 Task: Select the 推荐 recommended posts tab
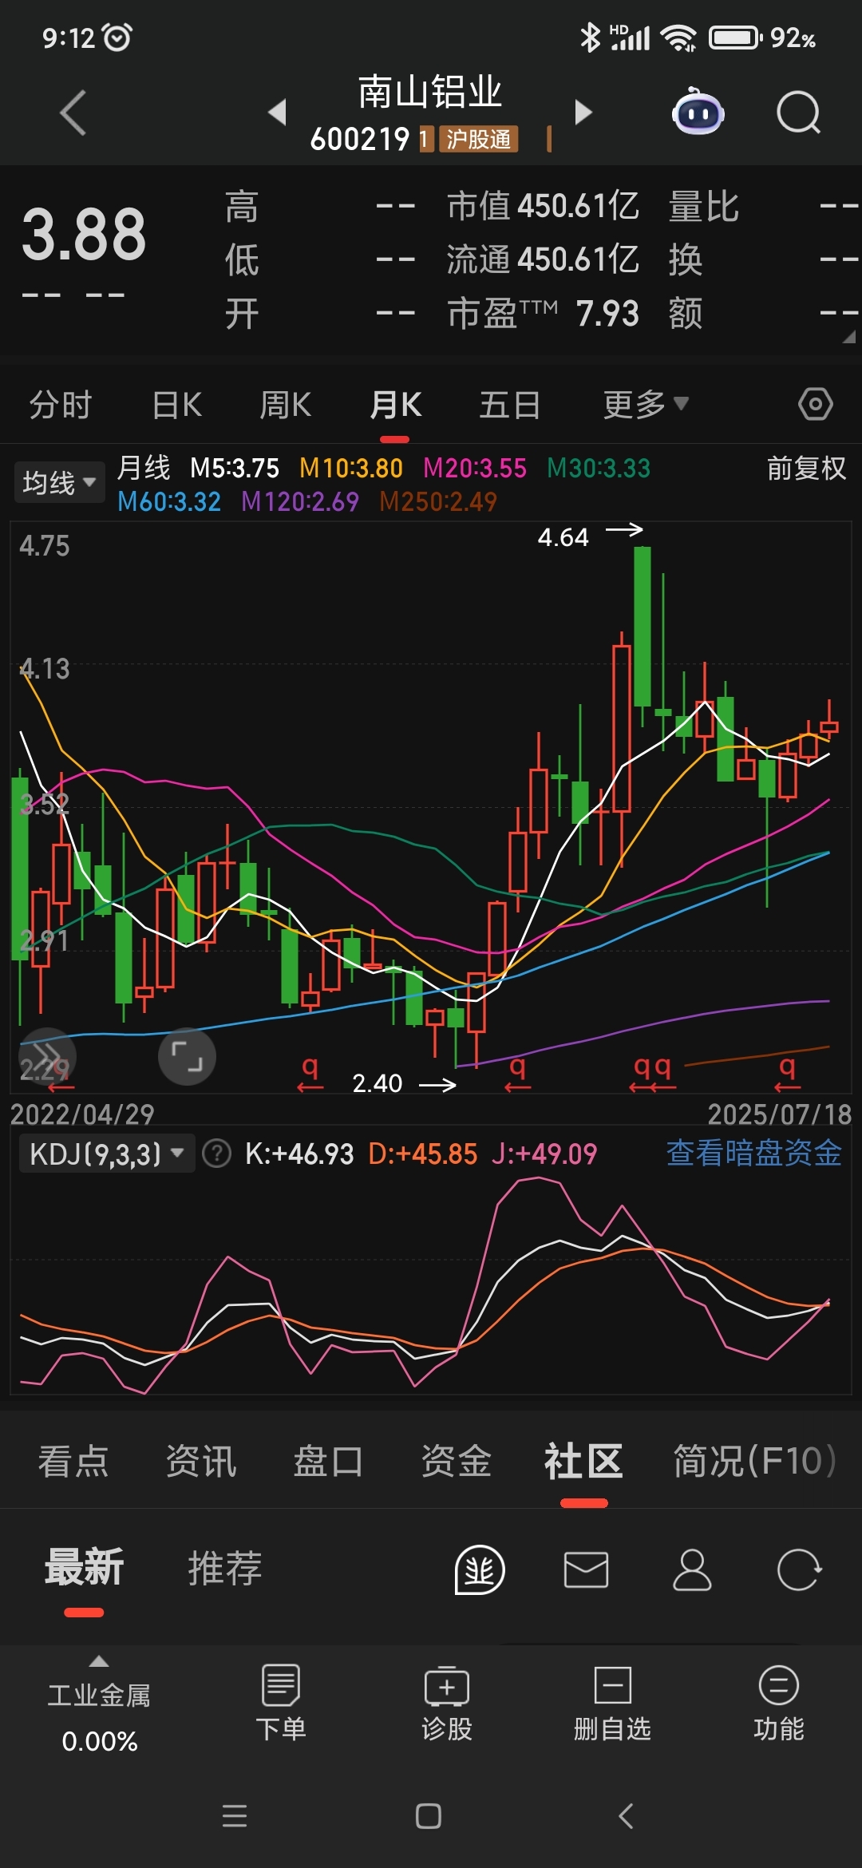225,1568
